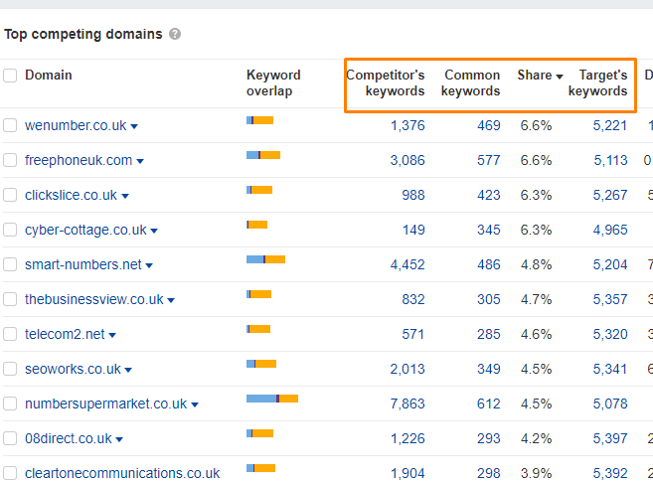Tick the telecom2.net row checkbox
Viewport: 653px width, 485px height.
coord(10,334)
